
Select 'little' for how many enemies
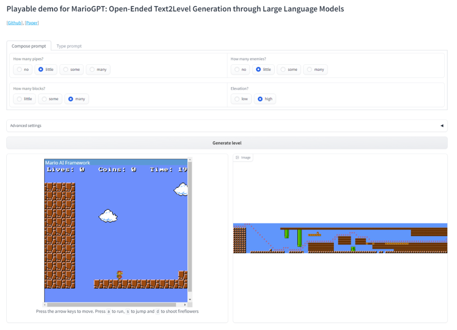pyautogui.click(x=264, y=69)
